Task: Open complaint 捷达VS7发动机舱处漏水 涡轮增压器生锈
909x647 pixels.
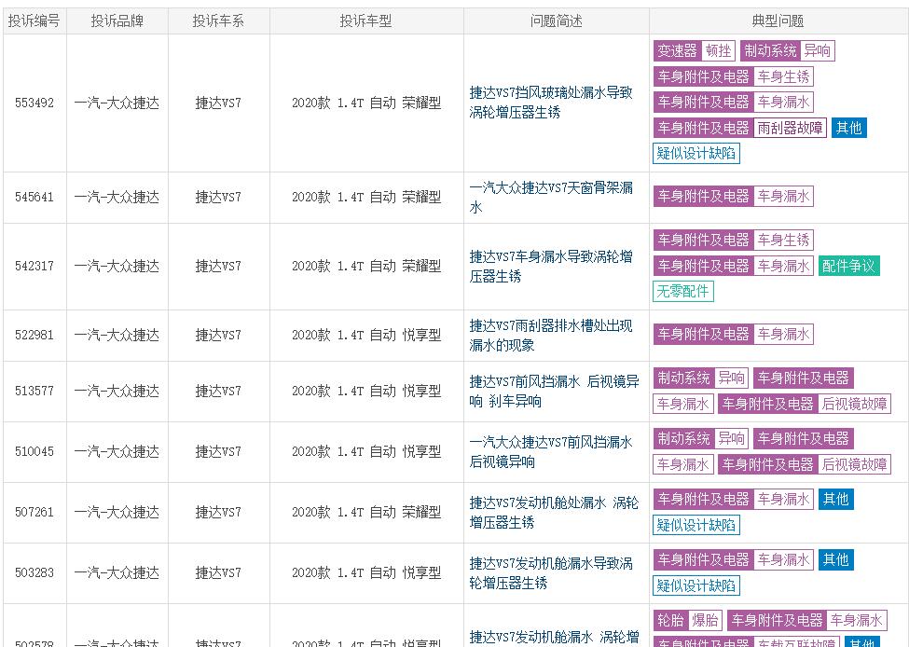Action: [554, 513]
